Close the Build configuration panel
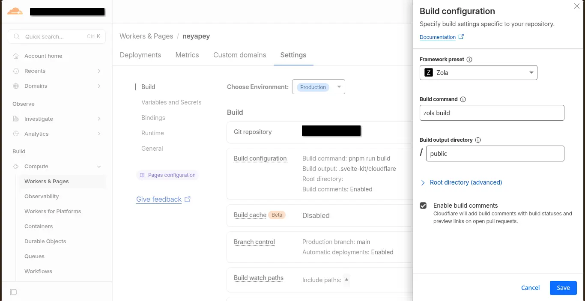The image size is (585, 301). [576, 6]
